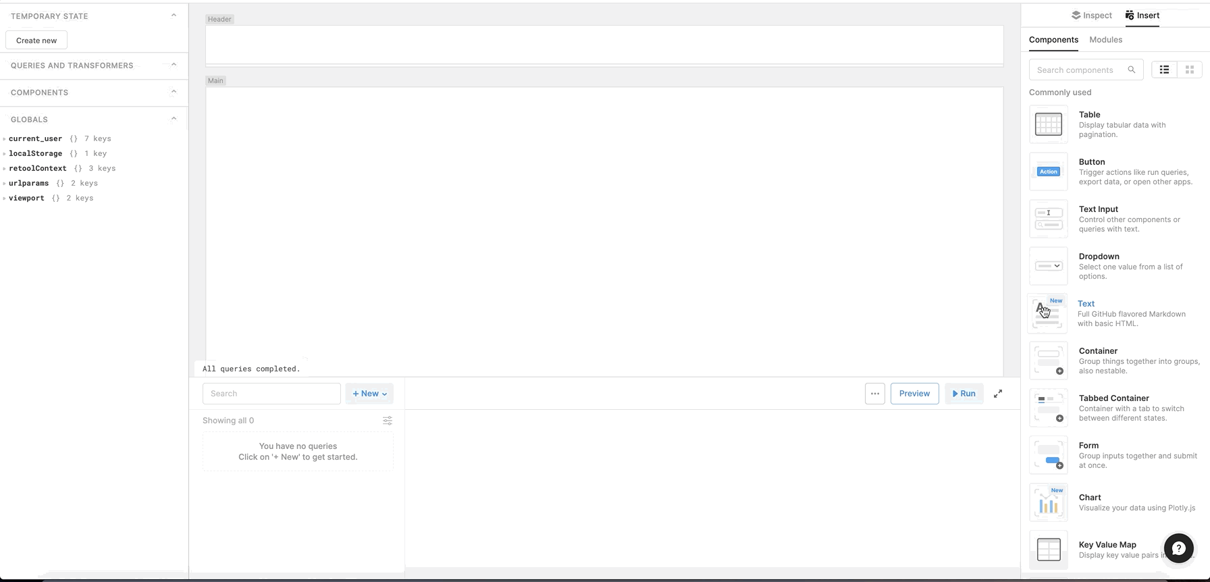Click the Form component title text

(1088, 446)
